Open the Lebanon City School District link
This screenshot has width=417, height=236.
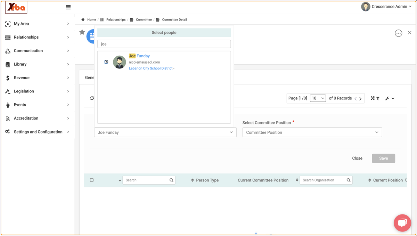pos(151,68)
